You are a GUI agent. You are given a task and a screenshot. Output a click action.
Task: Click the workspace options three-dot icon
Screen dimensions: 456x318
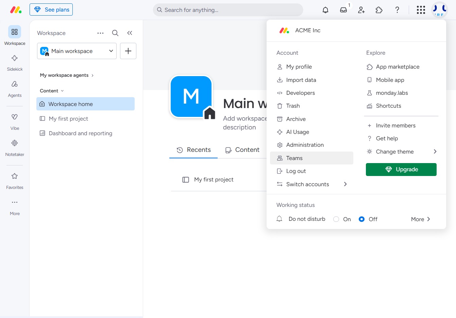(x=100, y=33)
